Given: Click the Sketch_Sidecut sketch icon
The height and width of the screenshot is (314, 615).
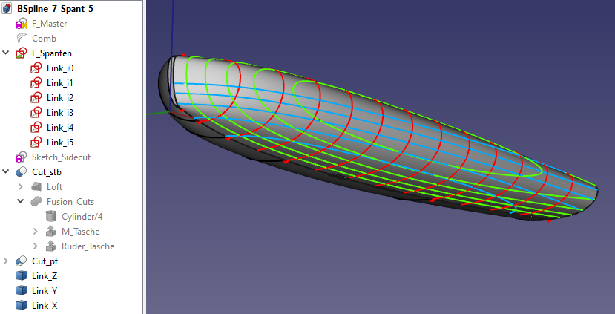Looking at the screenshot, I should point(21,157).
